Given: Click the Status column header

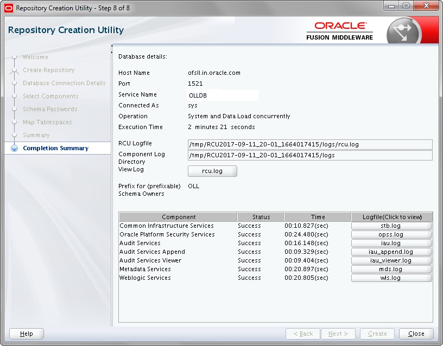Looking at the screenshot, I should [261, 217].
